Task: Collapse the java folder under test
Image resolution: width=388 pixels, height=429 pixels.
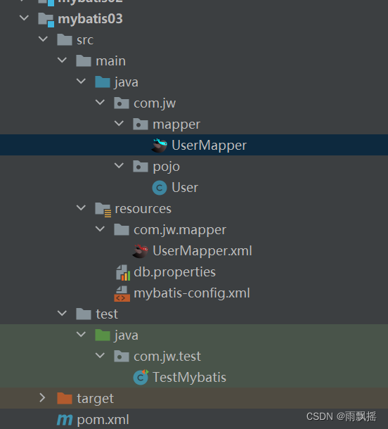Action: (x=82, y=334)
